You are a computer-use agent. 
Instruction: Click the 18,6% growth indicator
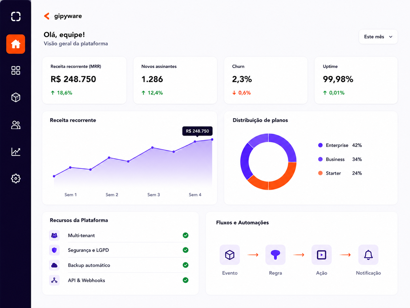pyautogui.click(x=61, y=93)
